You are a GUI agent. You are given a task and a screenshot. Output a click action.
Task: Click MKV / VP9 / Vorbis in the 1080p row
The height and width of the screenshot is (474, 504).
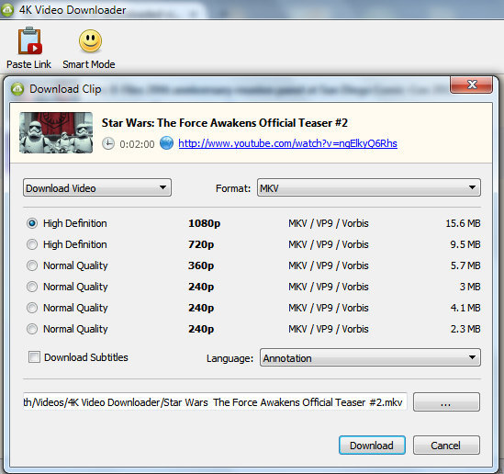(x=328, y=223)
